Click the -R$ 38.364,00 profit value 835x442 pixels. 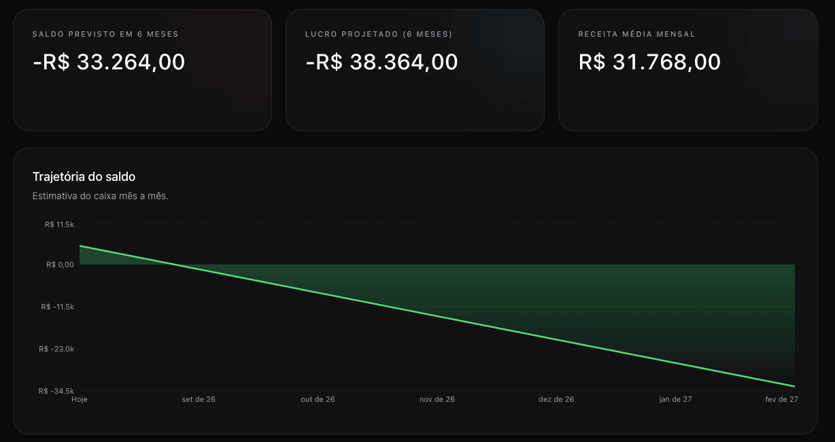381,62
